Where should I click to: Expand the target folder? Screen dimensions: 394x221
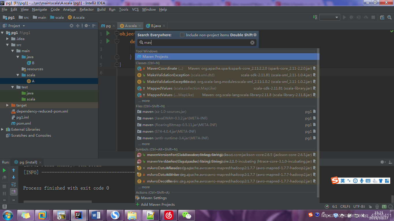tap(7, 105)
